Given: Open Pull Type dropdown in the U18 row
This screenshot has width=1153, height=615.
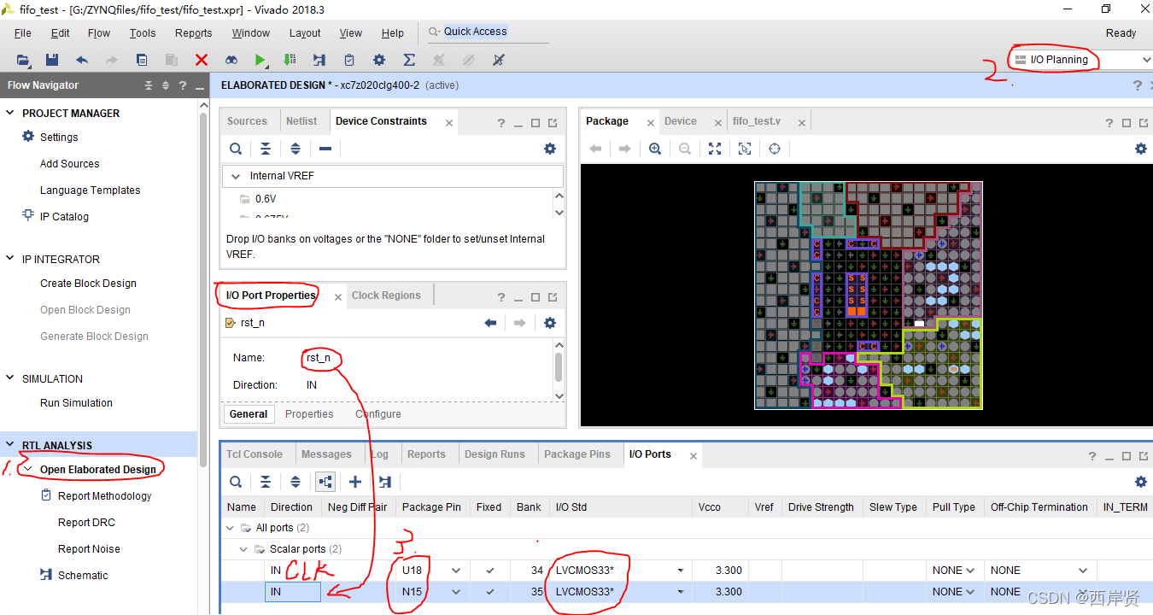Looking at the screenshot, I should [970, 571].
